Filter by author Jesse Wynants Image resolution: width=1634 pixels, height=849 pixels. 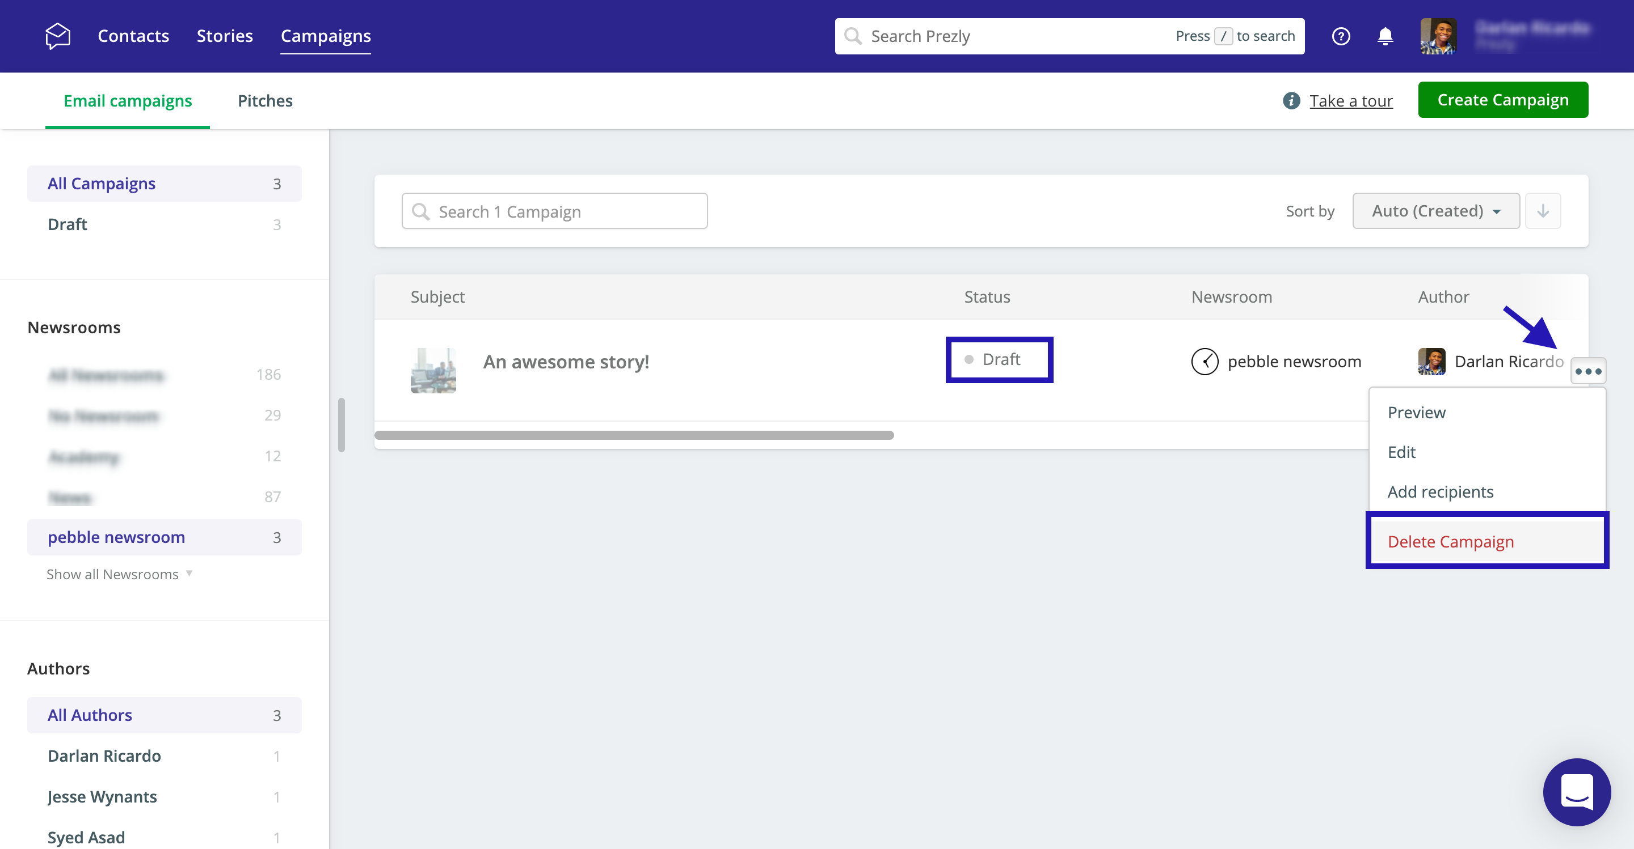click(165, 796)
